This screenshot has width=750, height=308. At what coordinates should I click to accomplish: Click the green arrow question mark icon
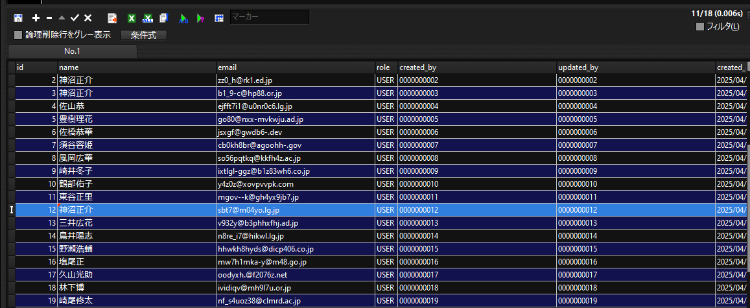(x=201, y=18)
